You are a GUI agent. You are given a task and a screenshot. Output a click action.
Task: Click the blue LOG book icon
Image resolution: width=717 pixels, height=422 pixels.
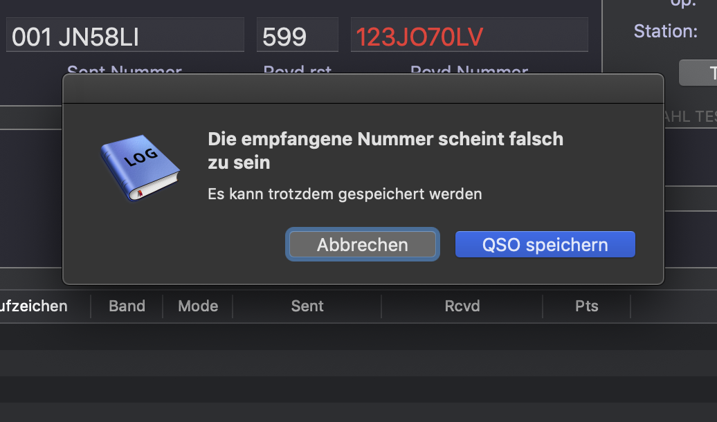[x=140, y=168]
